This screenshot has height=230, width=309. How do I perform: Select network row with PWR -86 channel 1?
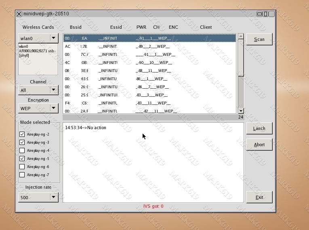(x=149, y=79)
